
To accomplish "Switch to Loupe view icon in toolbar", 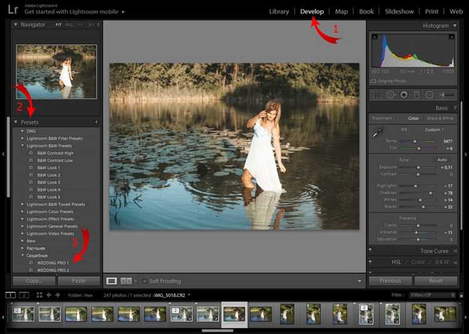I will click(111, 281).
